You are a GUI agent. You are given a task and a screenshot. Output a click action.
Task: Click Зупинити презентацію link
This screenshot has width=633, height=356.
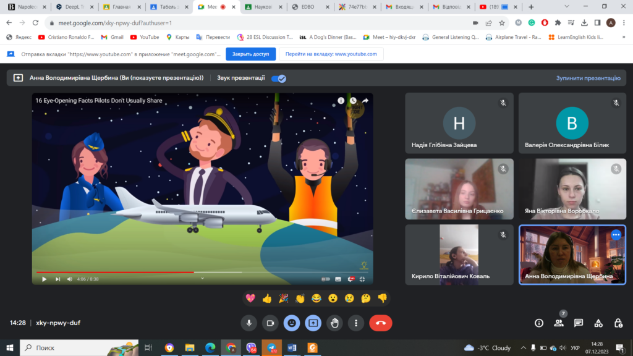[x=588, y=78]
